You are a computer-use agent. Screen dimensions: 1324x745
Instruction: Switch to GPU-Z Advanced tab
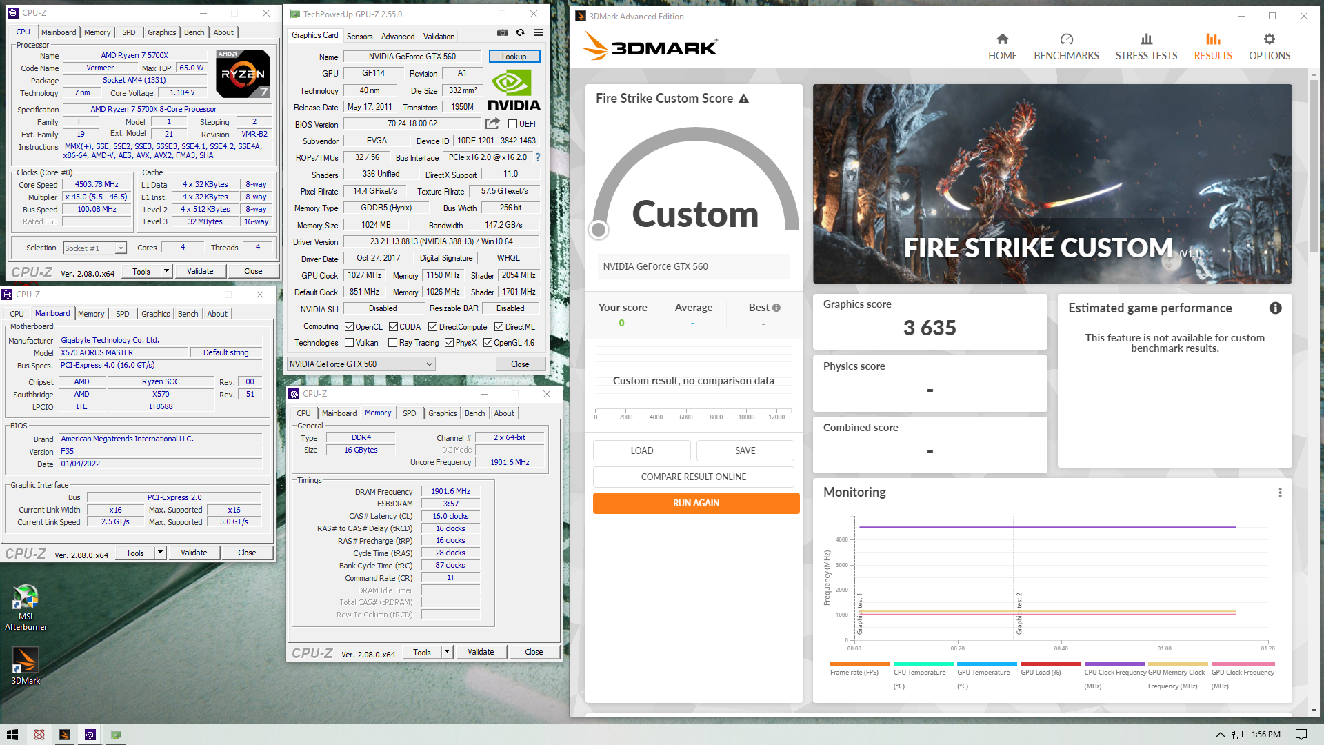pos(398,37)
